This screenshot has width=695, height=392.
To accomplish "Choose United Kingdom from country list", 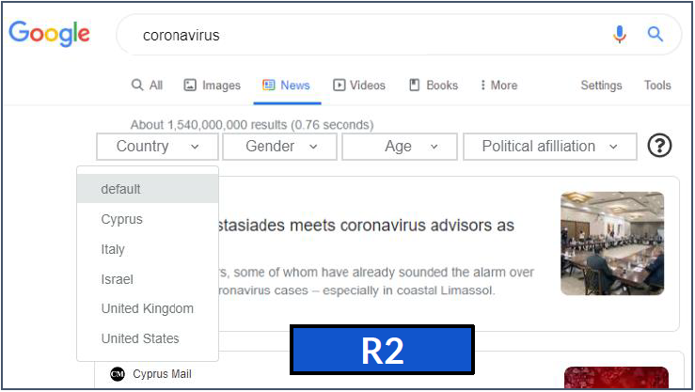I will (148, 308).
